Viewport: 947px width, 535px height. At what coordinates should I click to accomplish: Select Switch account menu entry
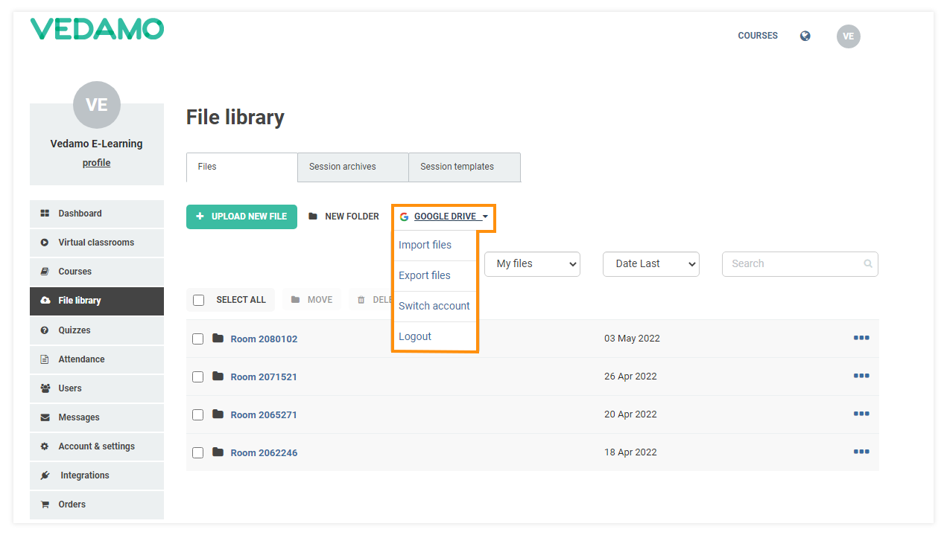click(x=434, y=306)
